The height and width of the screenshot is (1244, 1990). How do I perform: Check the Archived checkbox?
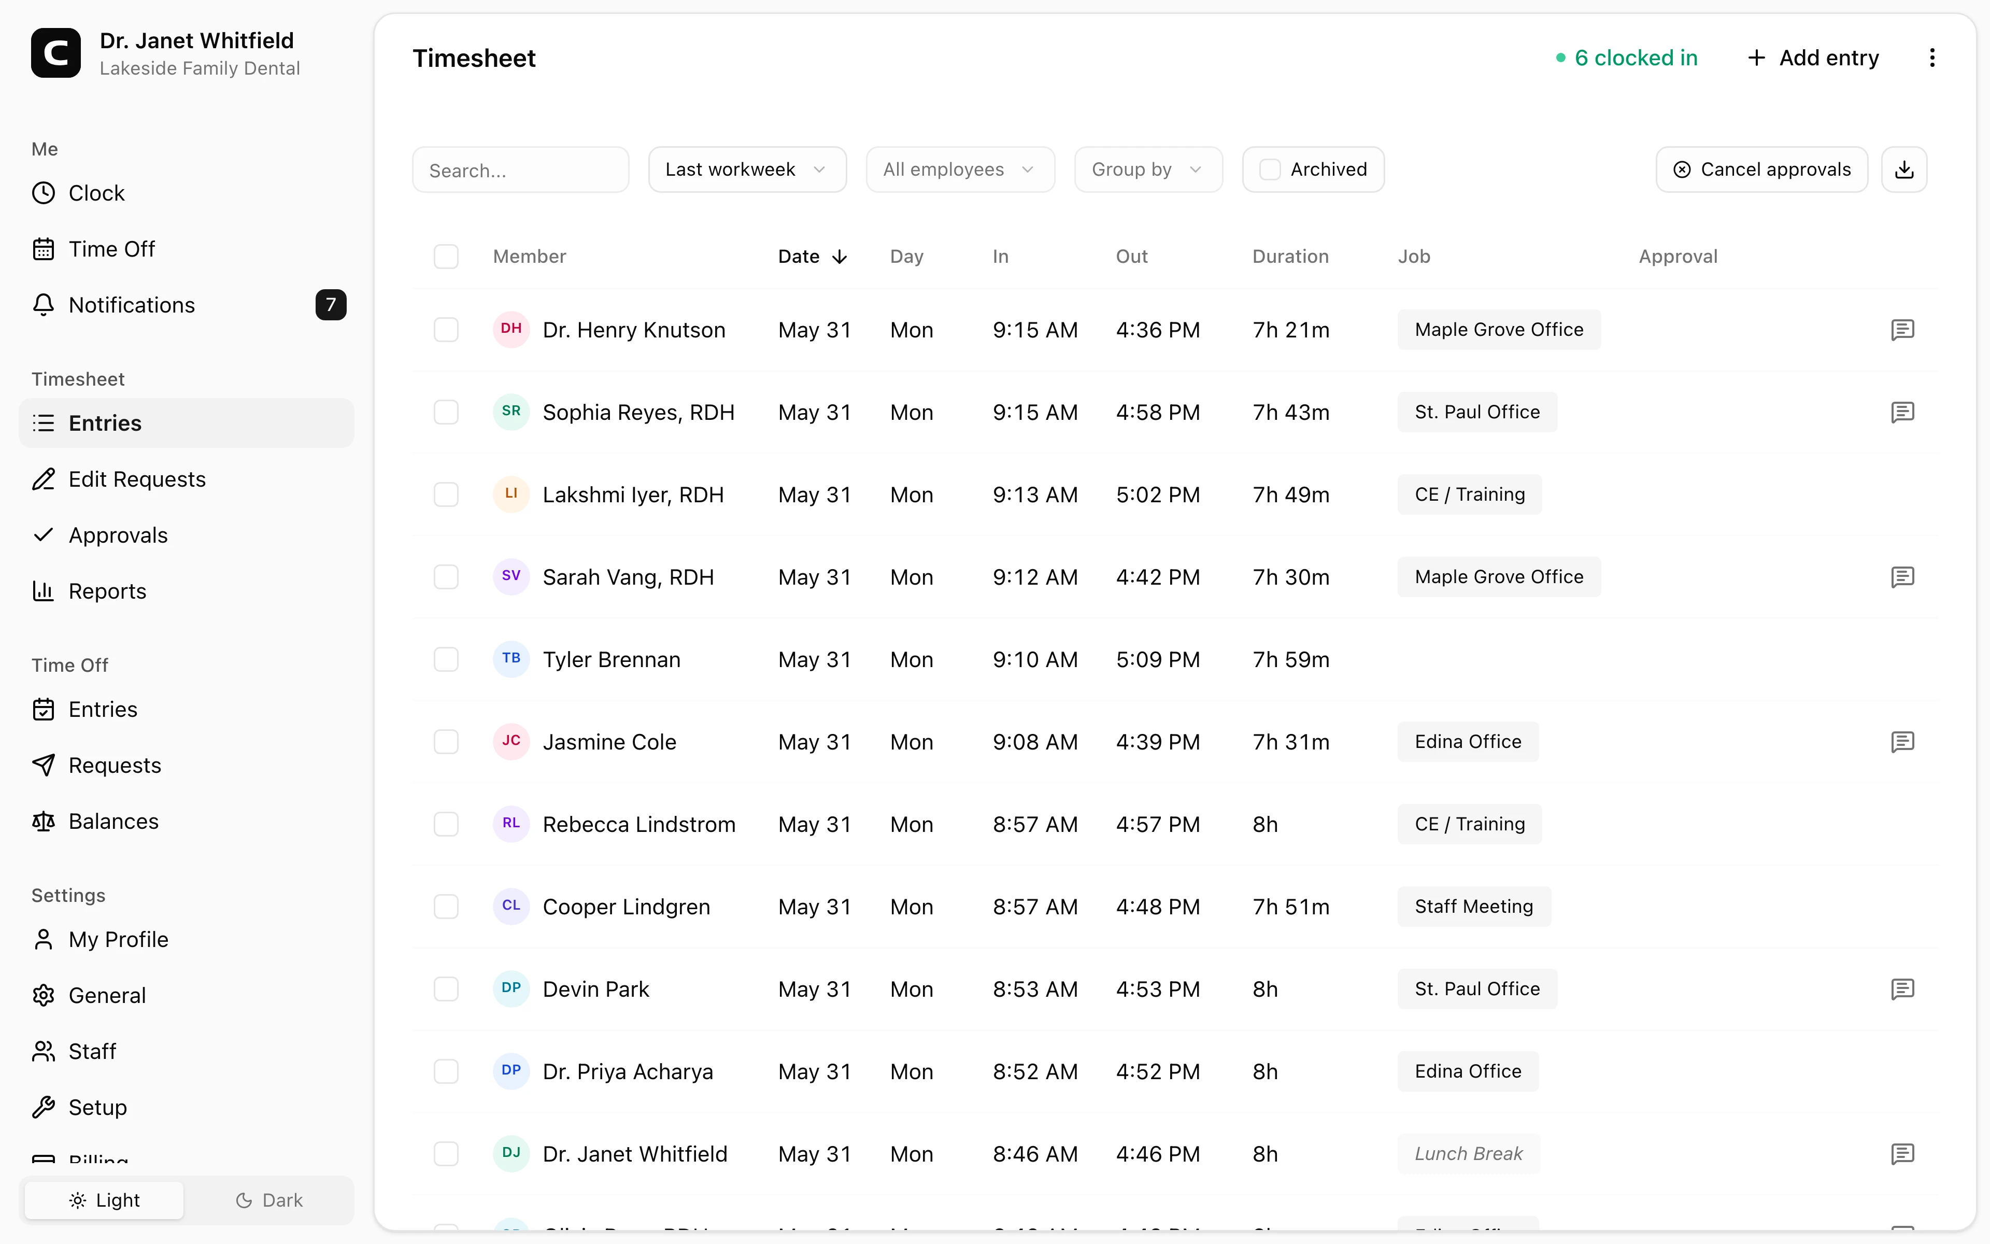coord(1270,169)
